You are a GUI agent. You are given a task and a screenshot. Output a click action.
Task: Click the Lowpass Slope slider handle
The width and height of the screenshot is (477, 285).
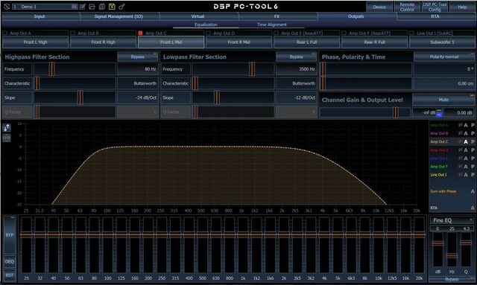[x=217, y=97]
